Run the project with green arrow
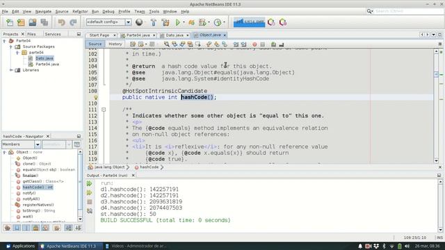 tap(178, 22)
